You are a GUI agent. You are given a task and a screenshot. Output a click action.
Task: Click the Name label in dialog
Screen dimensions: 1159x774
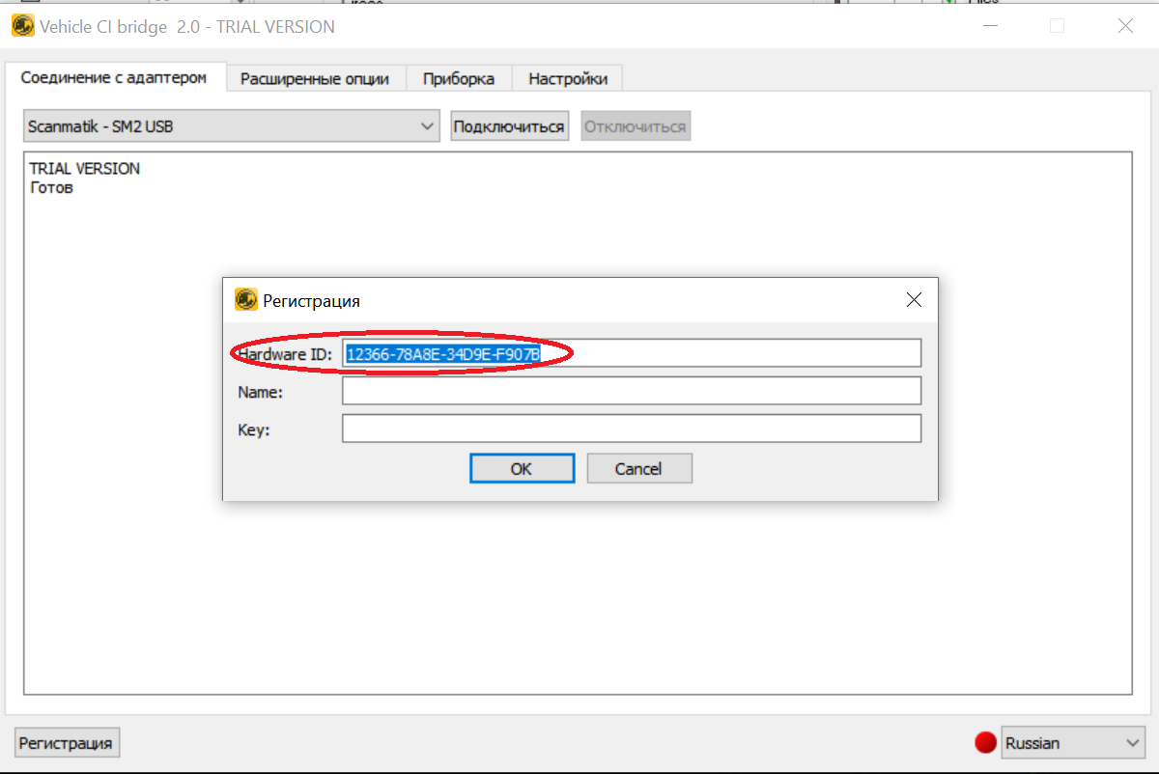(260, 392)
